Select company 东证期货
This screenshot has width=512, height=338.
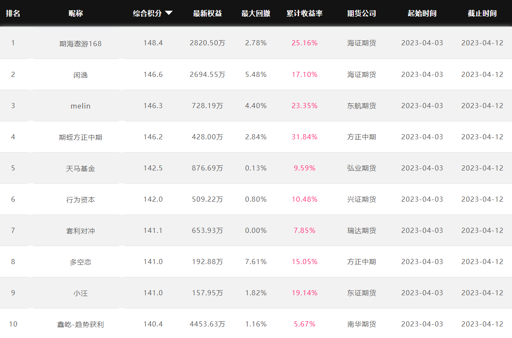click(361, 293)
